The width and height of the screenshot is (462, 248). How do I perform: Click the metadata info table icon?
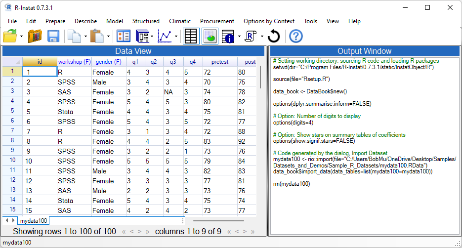(228, 36)
